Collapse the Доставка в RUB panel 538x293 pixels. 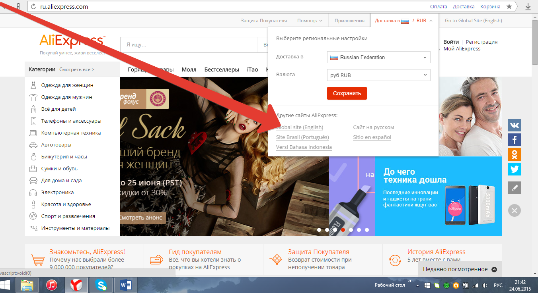click(403, 21)
